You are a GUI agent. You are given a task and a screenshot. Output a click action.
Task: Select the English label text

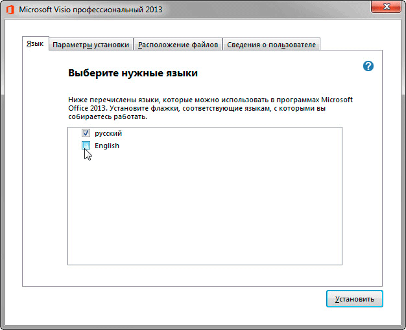107,146
